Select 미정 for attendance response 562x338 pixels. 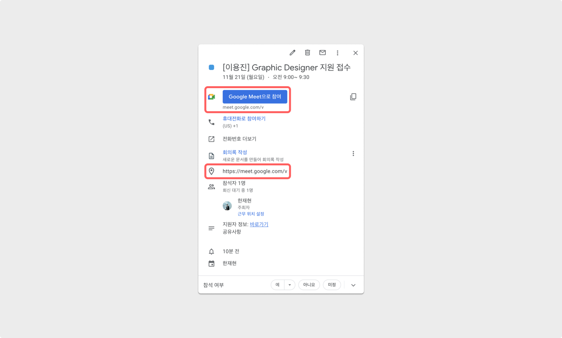click(x=332, y=285)
